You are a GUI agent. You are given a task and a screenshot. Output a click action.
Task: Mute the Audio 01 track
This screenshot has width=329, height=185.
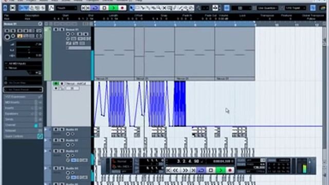56,129
